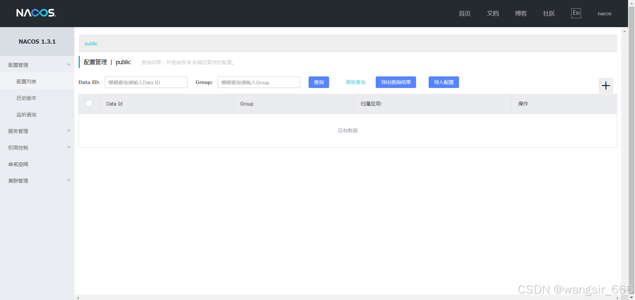Click the Data ID fuzzy search input field
Image resolution: width=635 pixels, height=300 pixels.
click(x=146, y=82)
